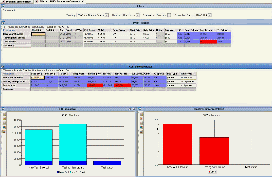Open the Cost Benefit Review panel icon

(3, 67)
